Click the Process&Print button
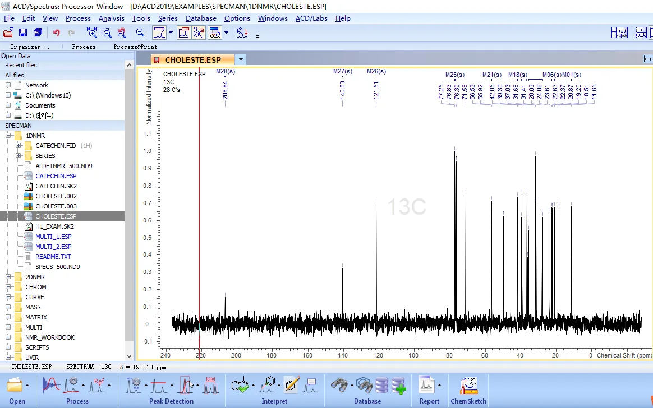 tap(135, 47)
